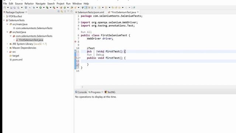Close the FirstSeleniumTest.java editor tab
This screenshot has width=236, height=133.
(138, 12)
